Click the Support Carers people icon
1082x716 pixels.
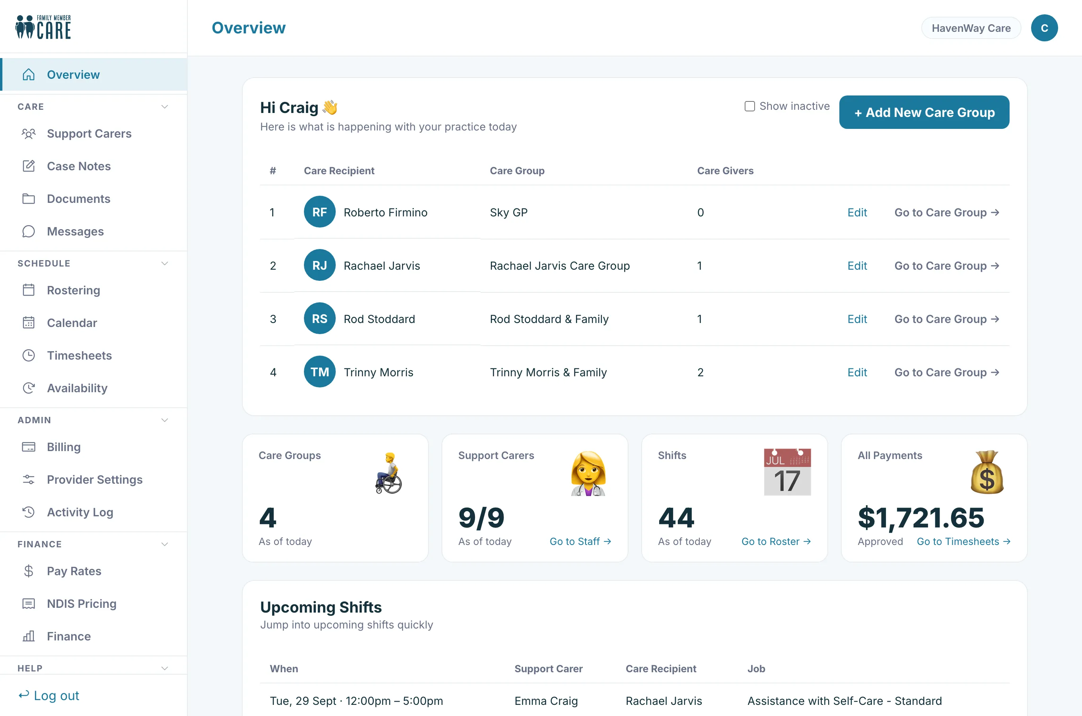pyautogui.click(x=29, y=133)
